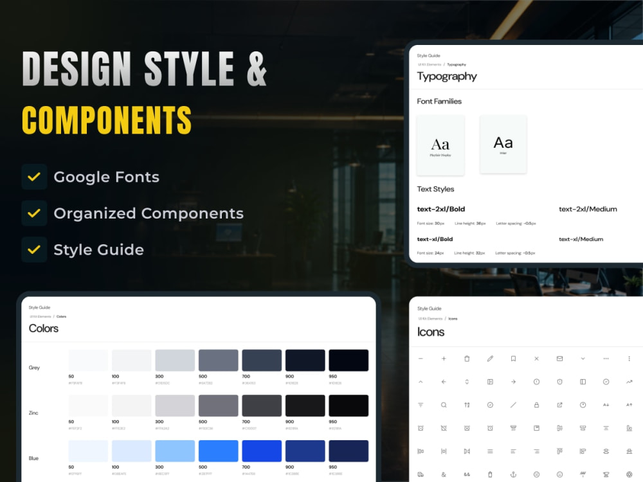Viewport: 643px width, 482px height.
Task: Select the Inter font card
Action: 503,144
